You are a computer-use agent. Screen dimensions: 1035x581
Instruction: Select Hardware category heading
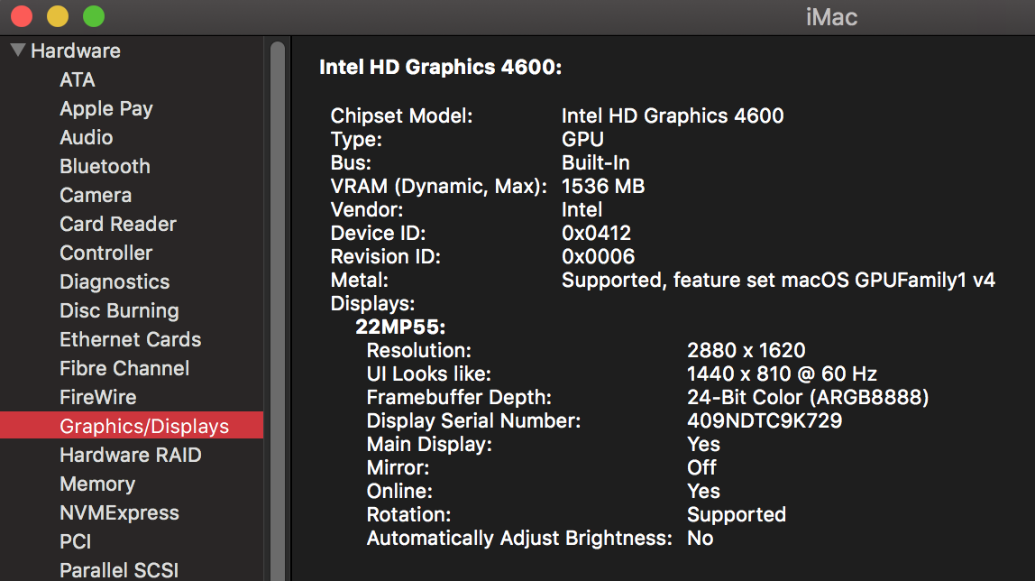coord(75,51)
